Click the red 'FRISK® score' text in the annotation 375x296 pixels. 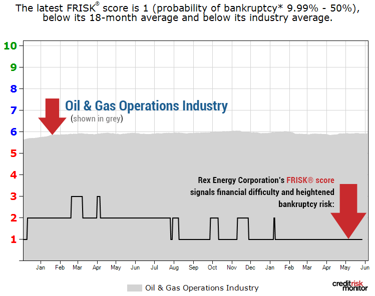(x=310, y=180)
